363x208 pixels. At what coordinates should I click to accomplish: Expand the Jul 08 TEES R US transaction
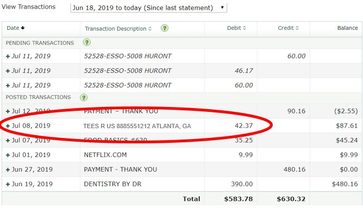click(8, 126)
